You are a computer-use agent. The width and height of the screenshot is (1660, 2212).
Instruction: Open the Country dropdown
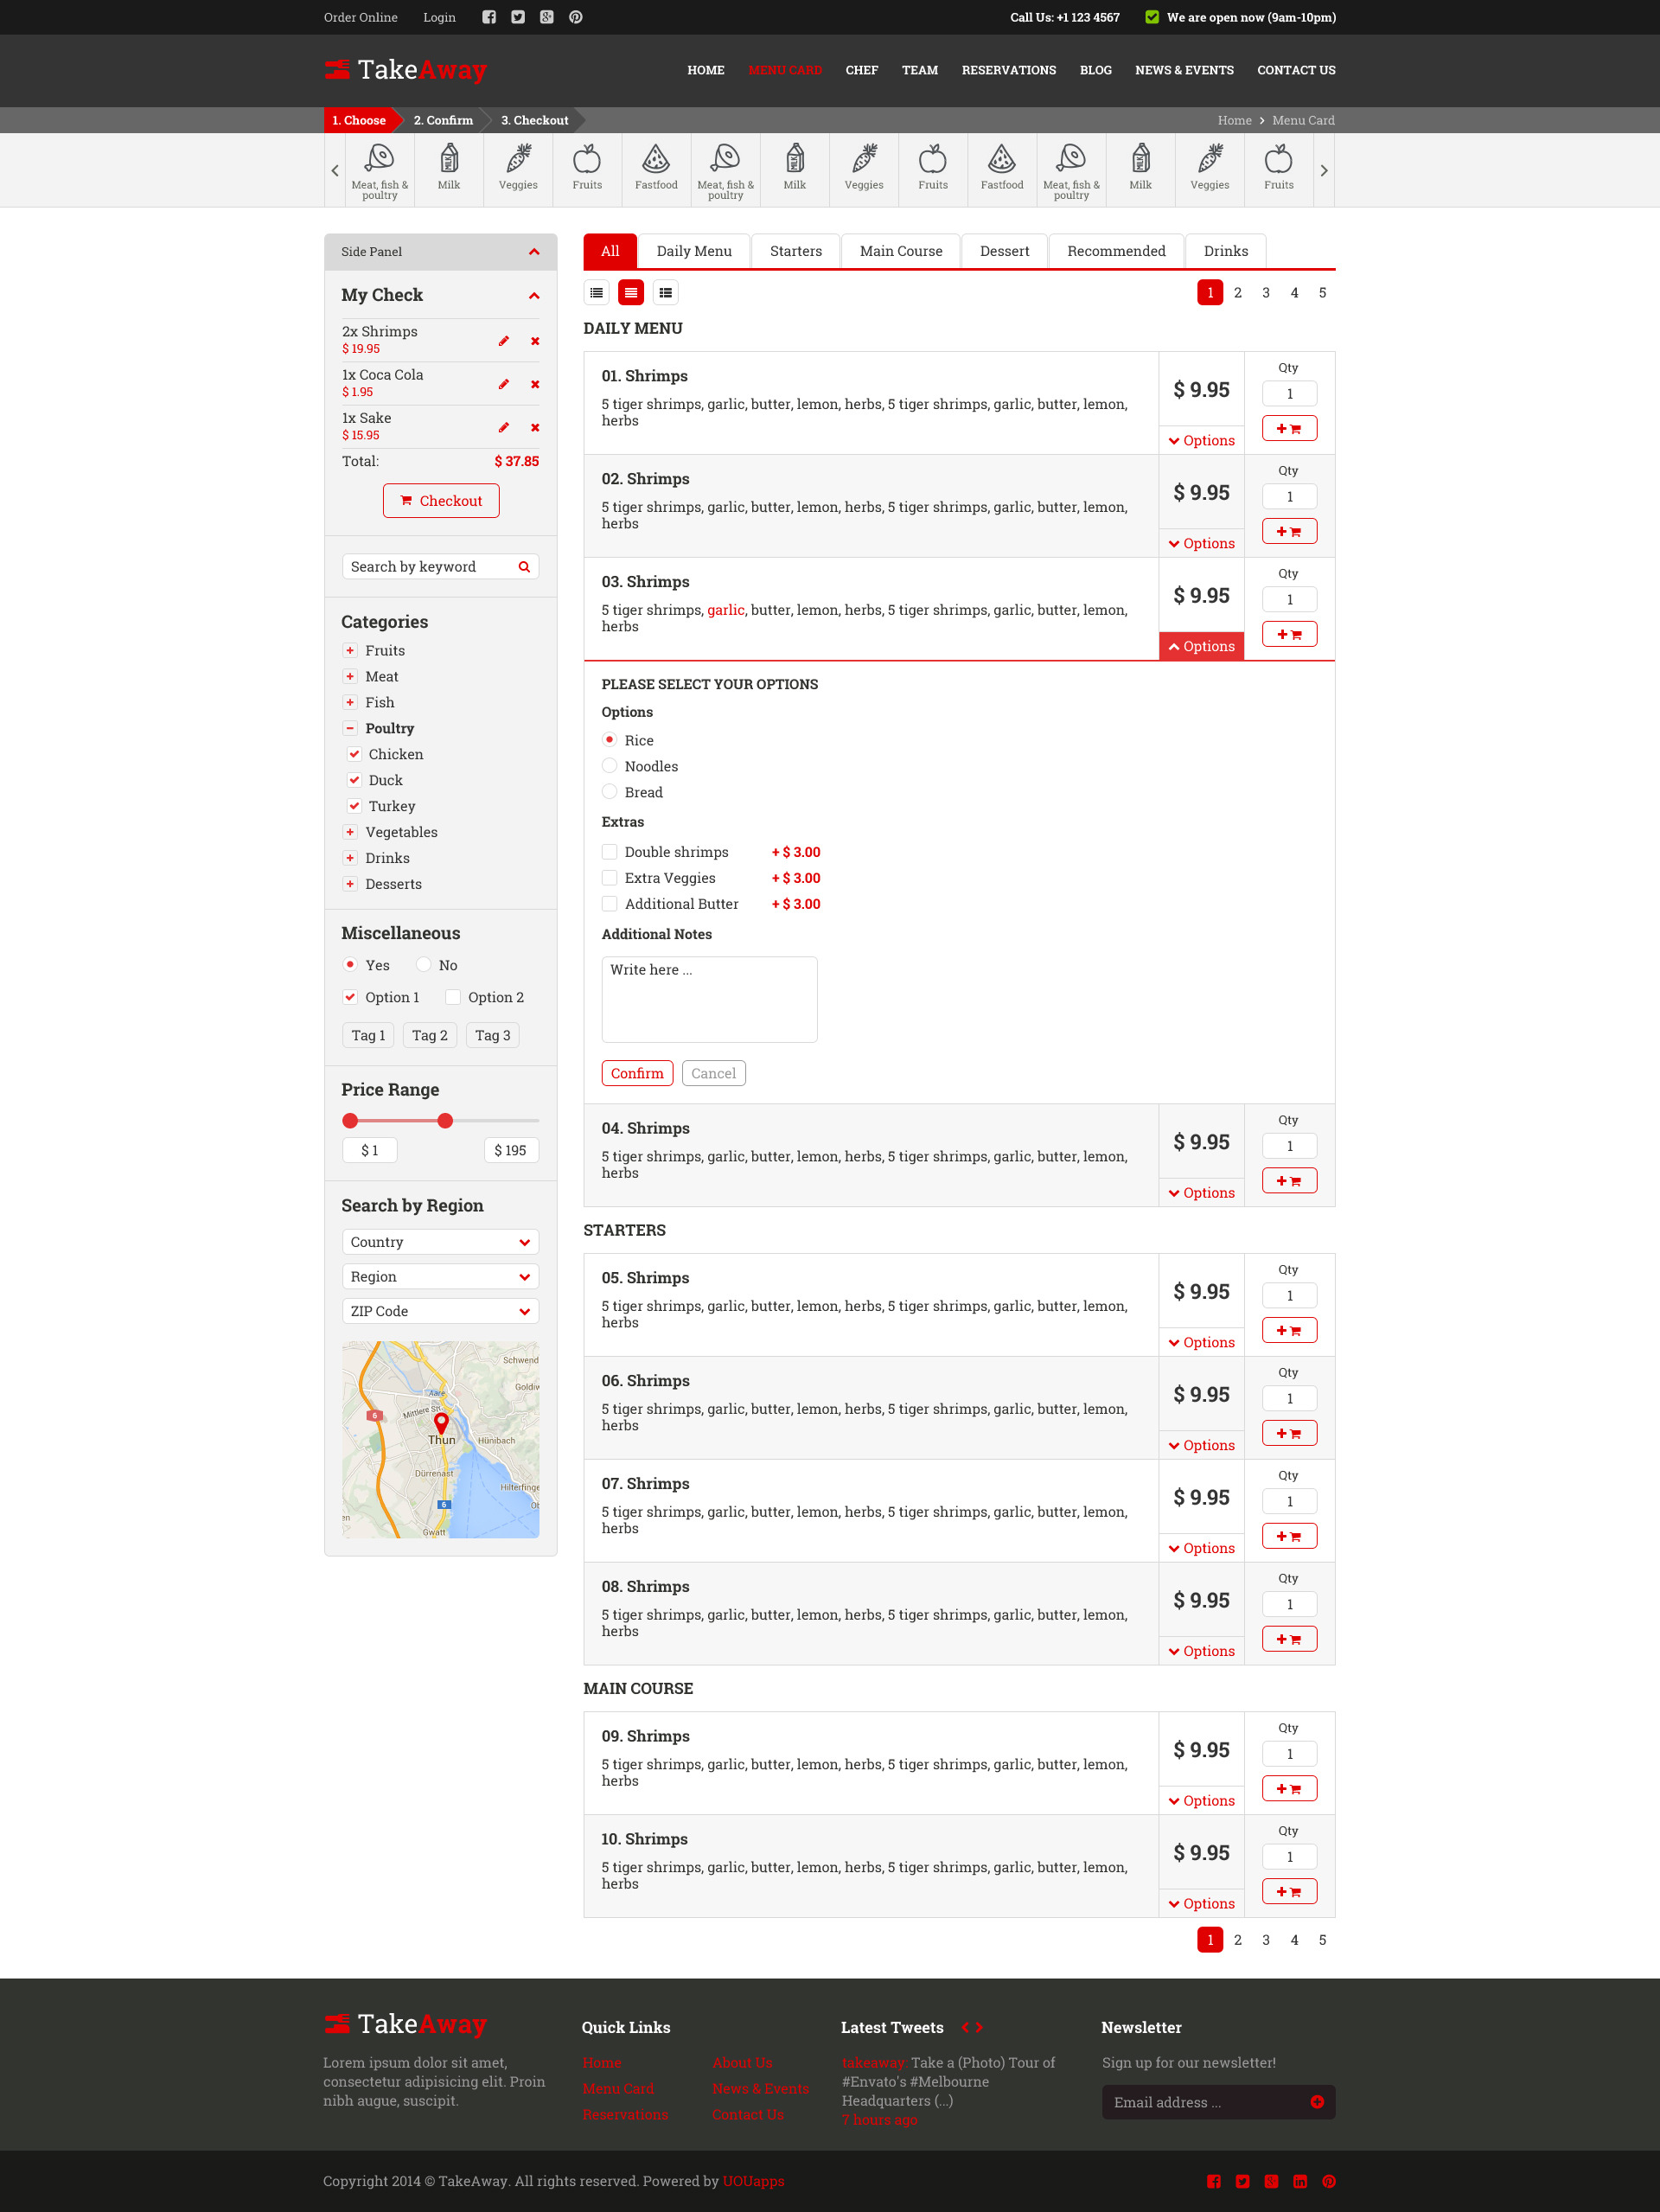coord(440,1242)
